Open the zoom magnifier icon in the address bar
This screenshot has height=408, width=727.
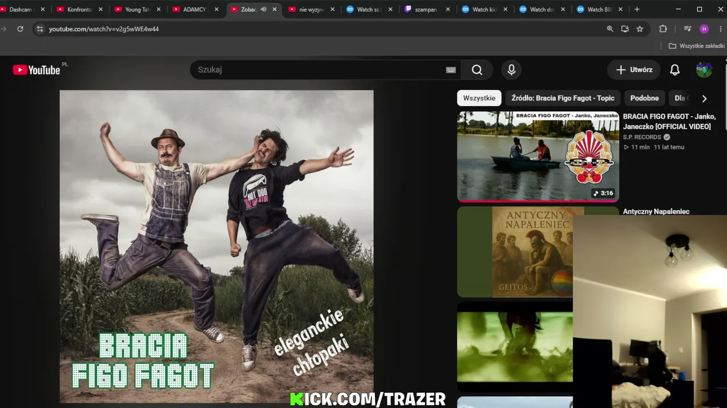(x=610, y=29)
